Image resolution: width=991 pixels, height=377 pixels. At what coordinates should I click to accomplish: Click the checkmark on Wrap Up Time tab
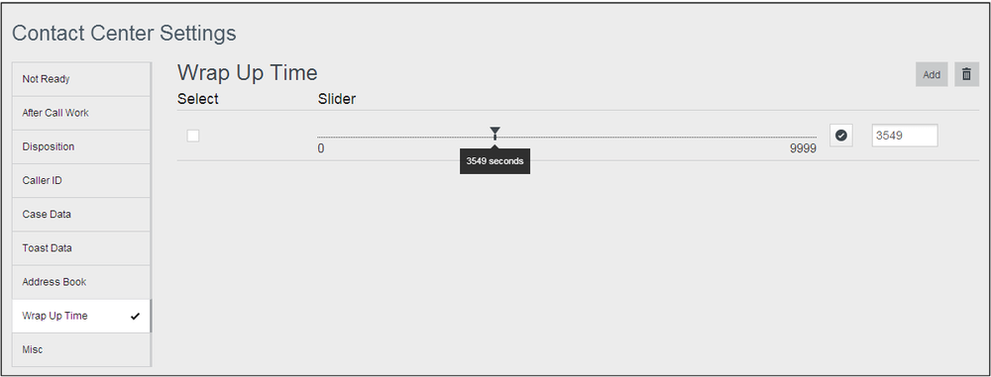click(135, 317)
